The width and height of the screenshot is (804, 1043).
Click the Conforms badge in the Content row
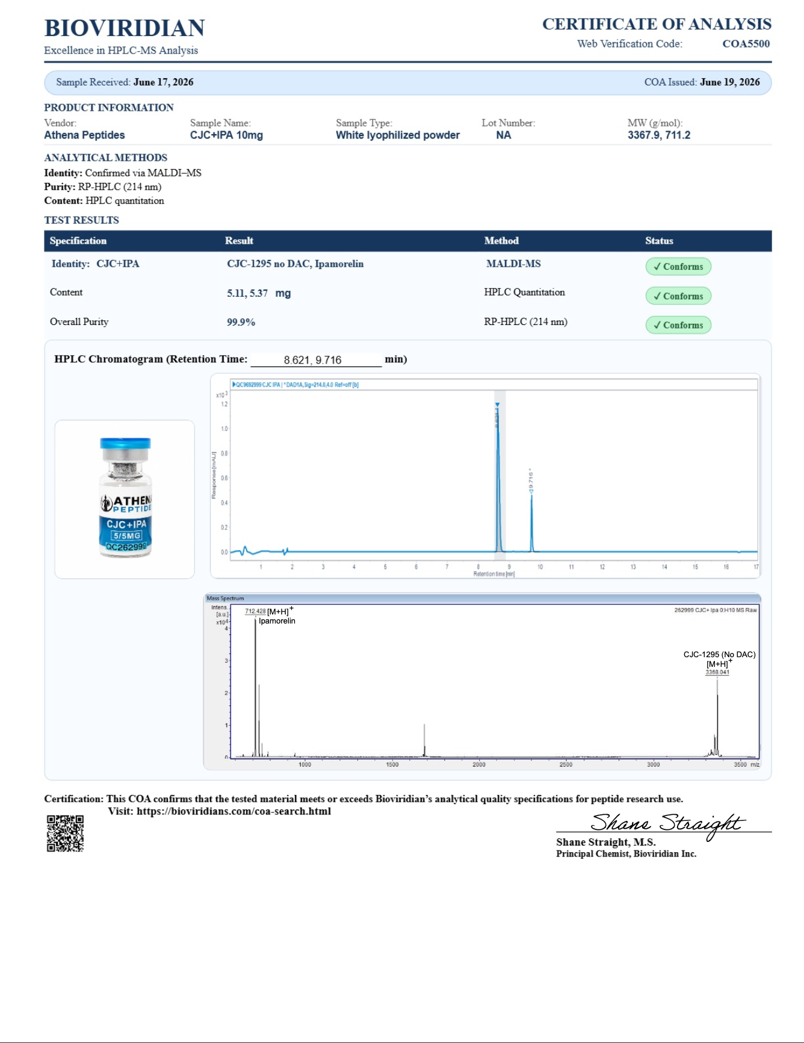coord(678,296)
